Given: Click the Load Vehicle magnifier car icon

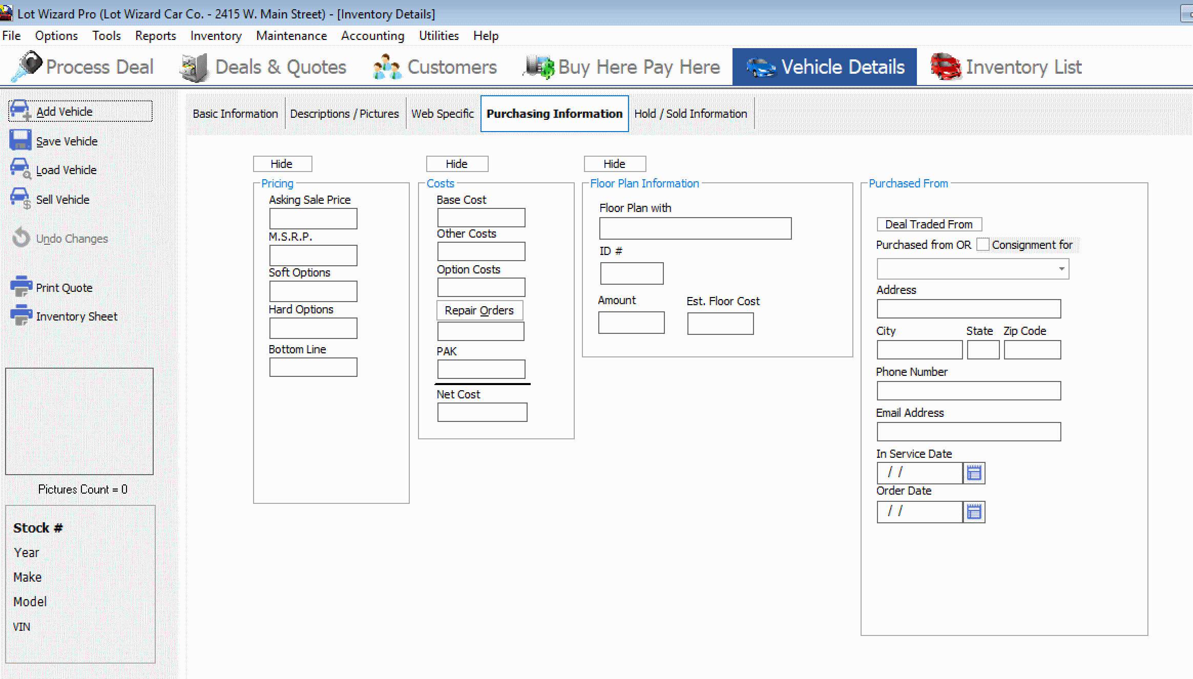Looking at the screenshot, I should [20, 169].
